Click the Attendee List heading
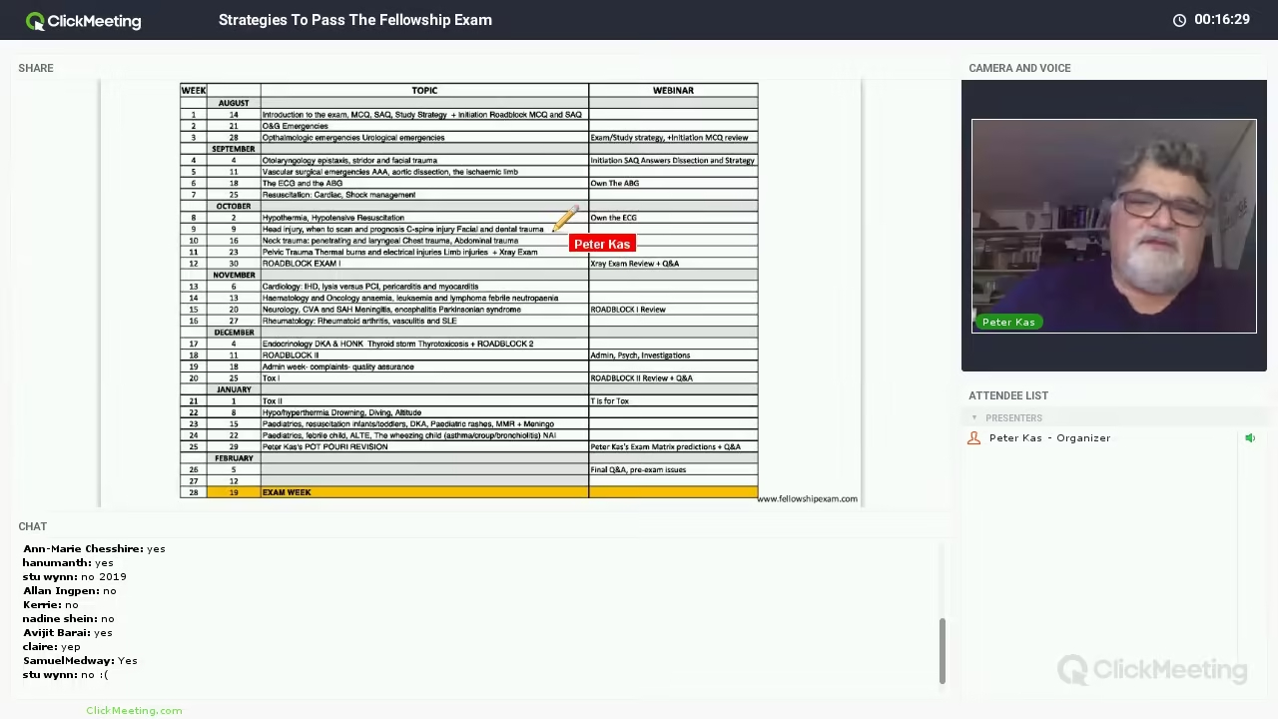The width and height of the screenshot is (1278, 719). click(x=1008, y=395)
